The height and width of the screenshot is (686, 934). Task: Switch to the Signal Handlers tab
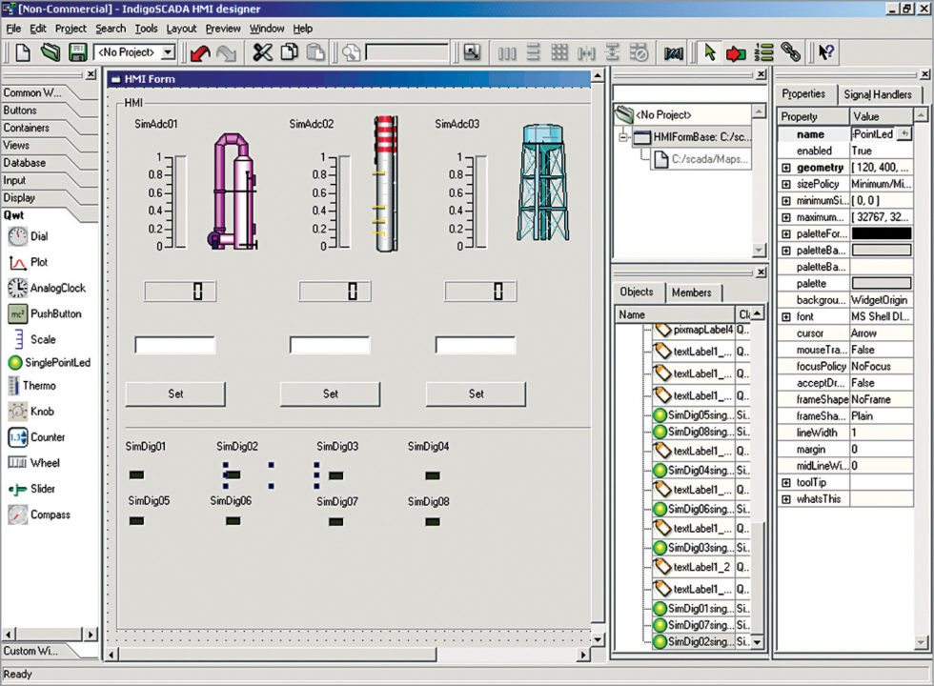pyautogui.click(x=877, y=94)
